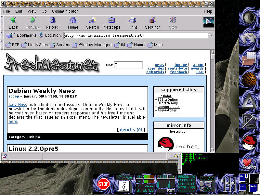The height and width of the screenshot is (195, 260).
Task: Click the find search text field
Action: point(128,65)
